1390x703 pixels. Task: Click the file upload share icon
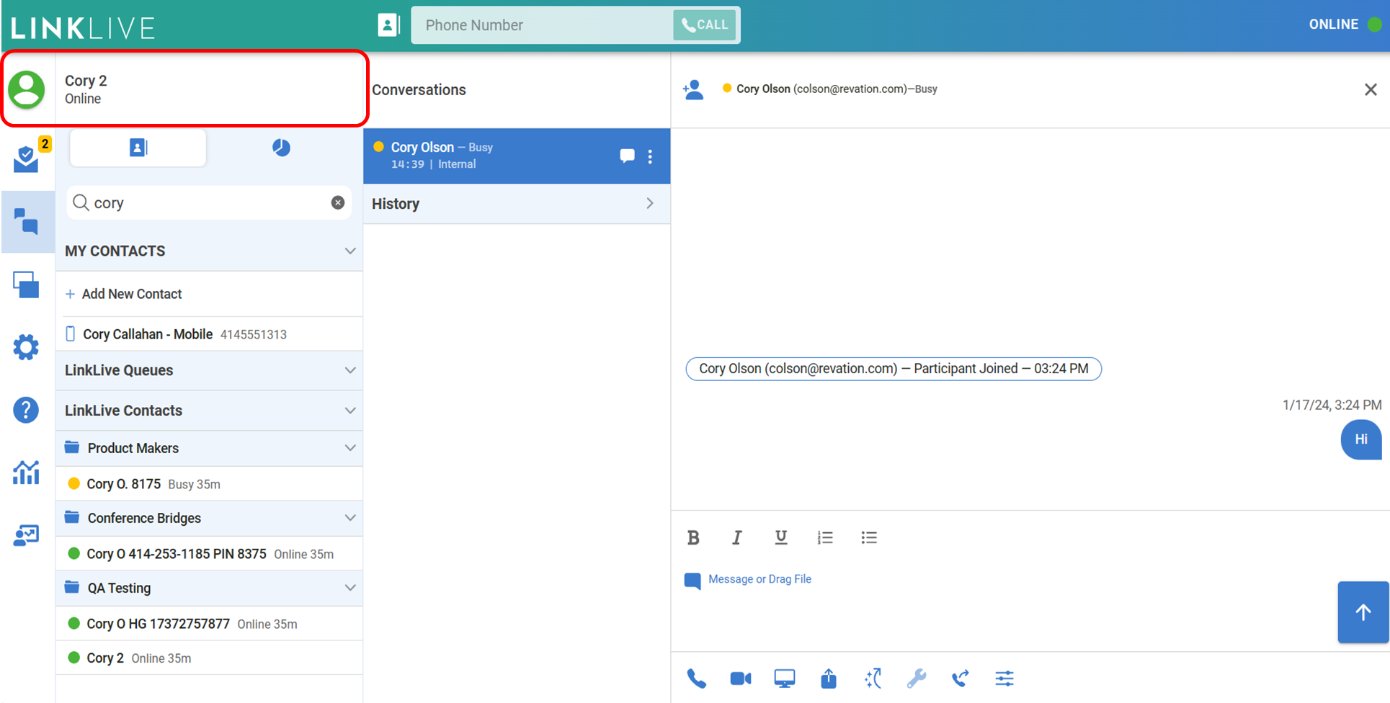[x=829, y=679]
